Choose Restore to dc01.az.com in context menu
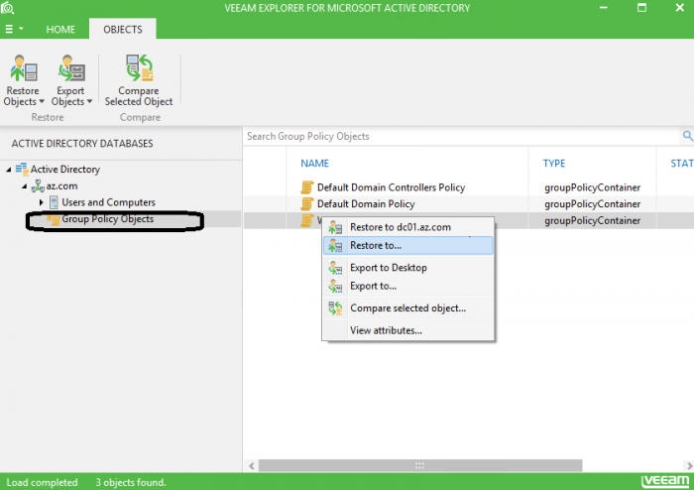Image resolution: width=694 pixels, height=490 pixels. pyautogui.click(x=408, y=227)
